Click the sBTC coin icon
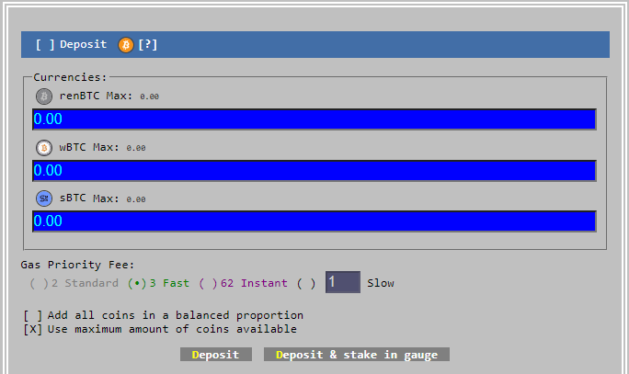 click(44, 198)
